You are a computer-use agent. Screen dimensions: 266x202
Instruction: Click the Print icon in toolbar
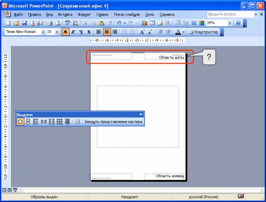50,23
